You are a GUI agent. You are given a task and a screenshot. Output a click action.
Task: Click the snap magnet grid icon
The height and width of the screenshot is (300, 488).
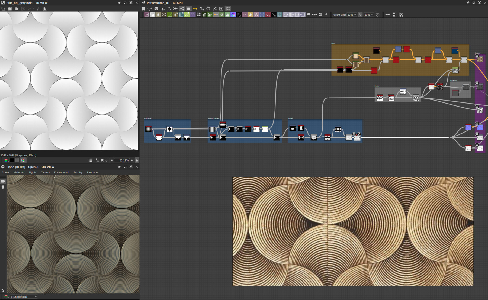click(x=401, y=15)
